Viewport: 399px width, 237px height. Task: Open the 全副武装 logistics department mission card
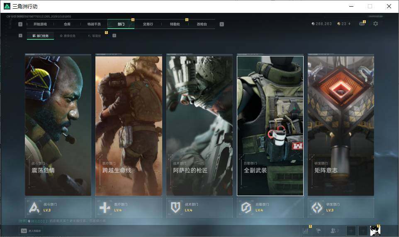pos(270,126)
